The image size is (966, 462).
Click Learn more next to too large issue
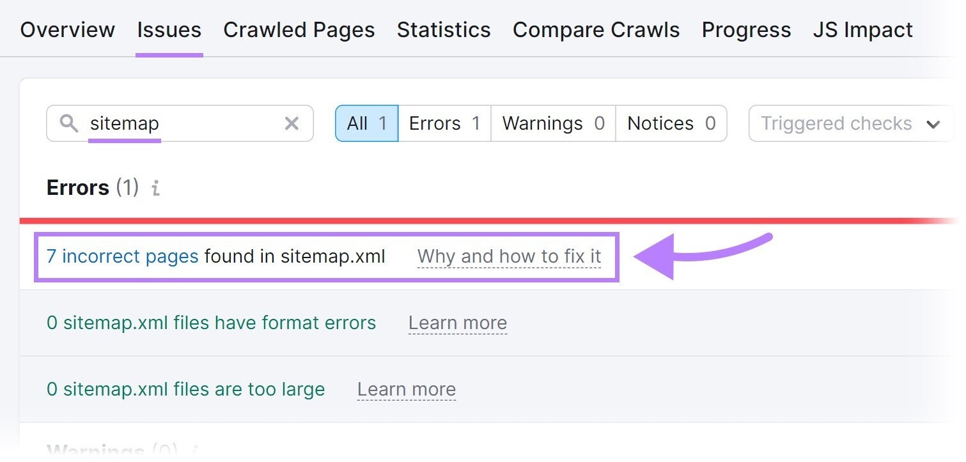407,389
